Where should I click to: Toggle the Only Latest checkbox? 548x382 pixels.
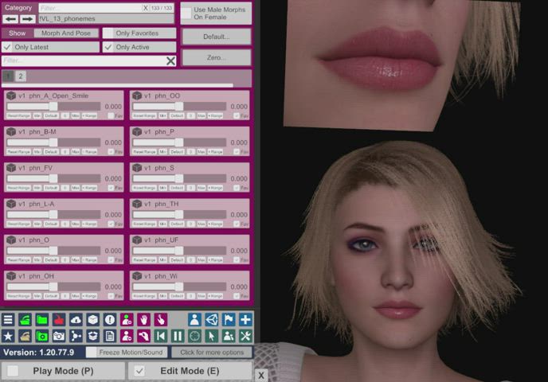7,47
